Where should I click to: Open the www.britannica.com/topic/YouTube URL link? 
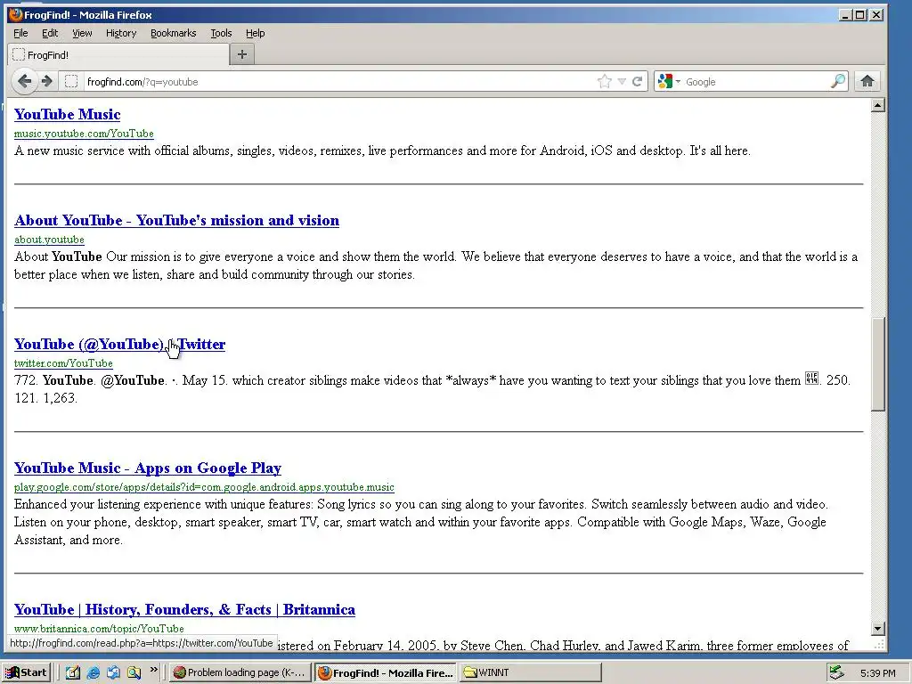tap(99, 628)
